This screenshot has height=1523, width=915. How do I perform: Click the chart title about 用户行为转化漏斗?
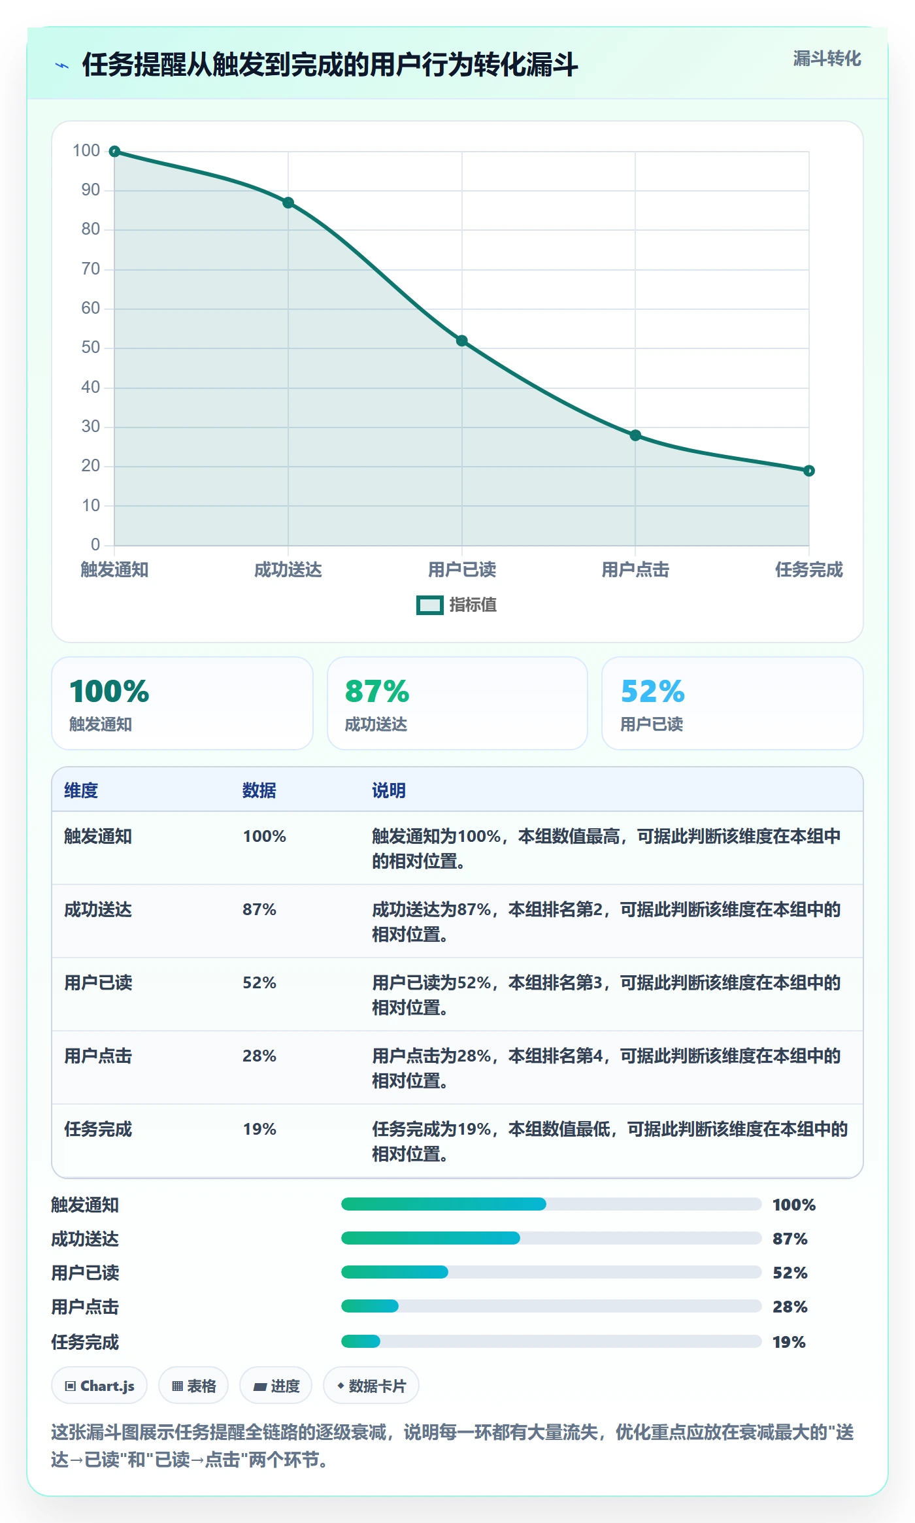point(330,65)
